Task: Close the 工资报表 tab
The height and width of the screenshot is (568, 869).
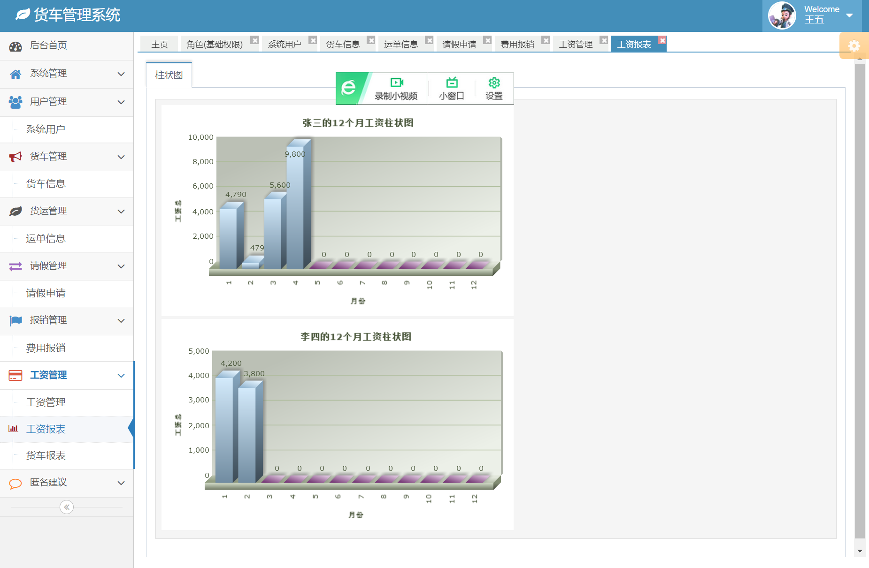Action: [x=662, y=40]
